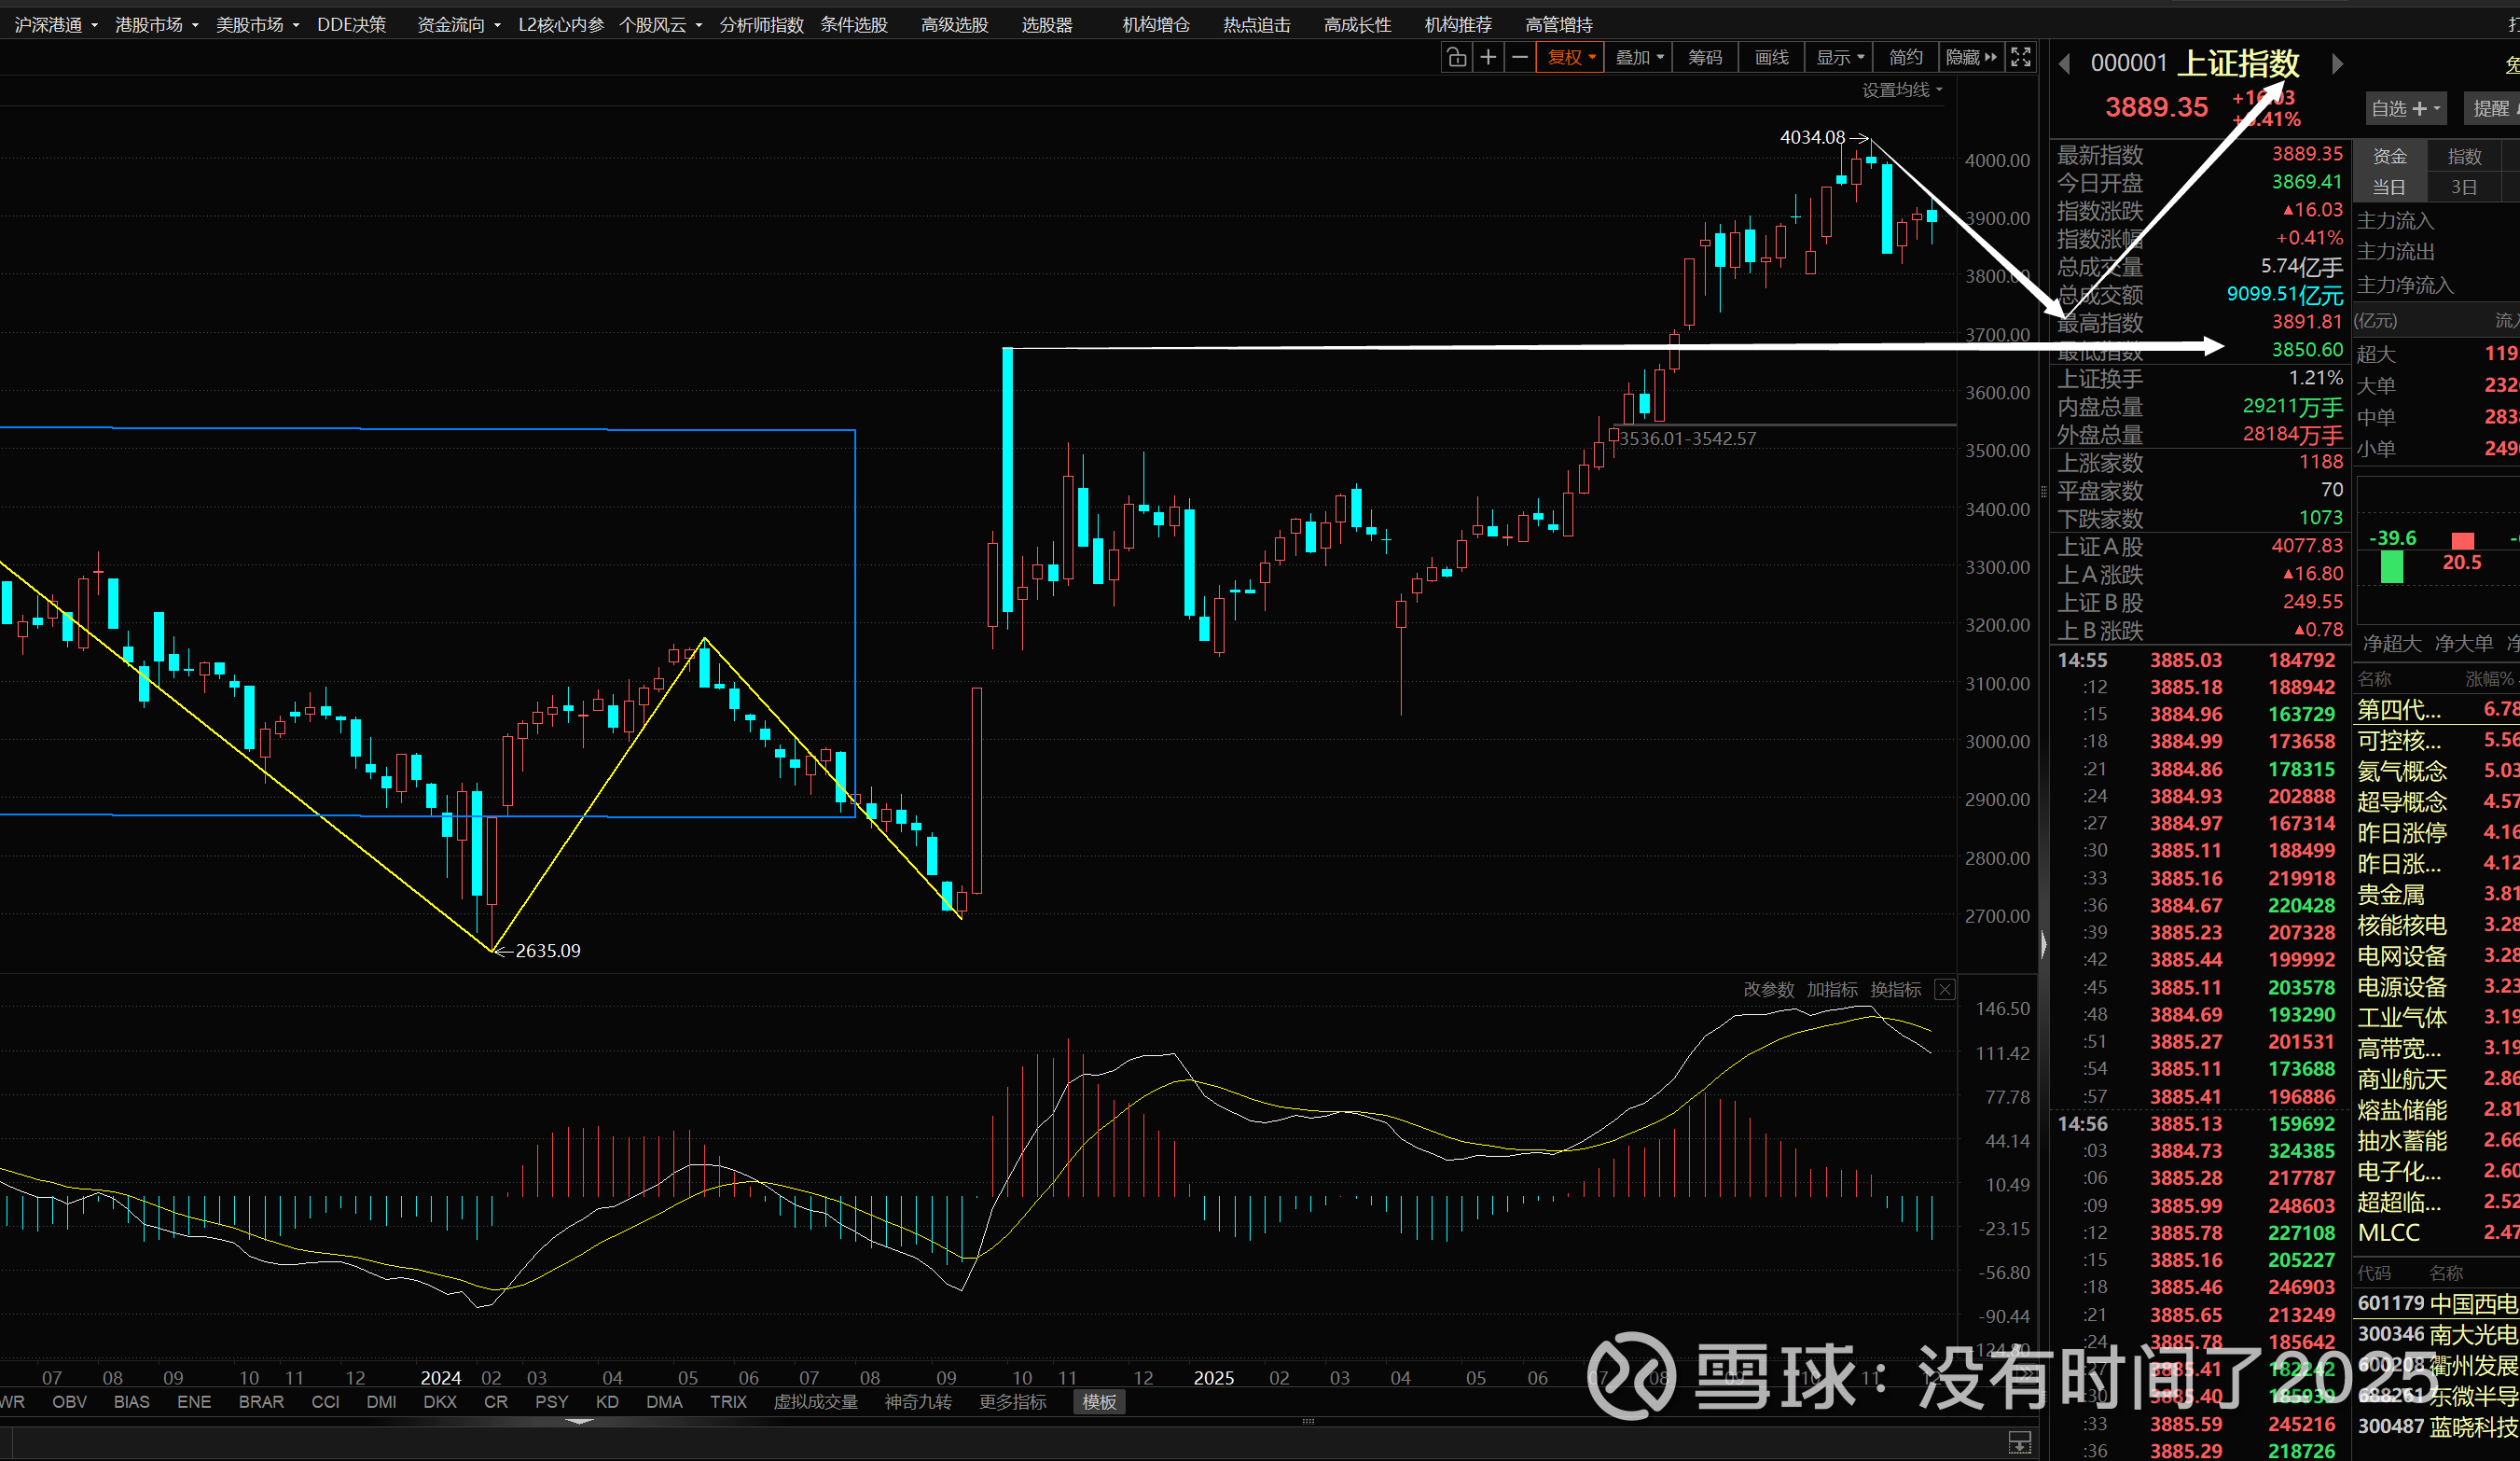Go to previous stock arrow
The height and width of the screenshot is (1461, 2520).
pos(2064,64)
